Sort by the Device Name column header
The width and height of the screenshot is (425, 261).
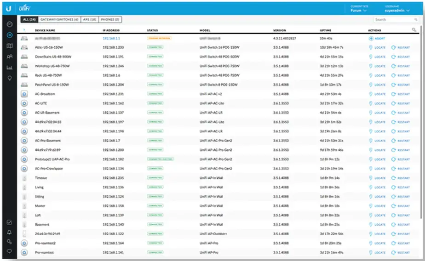pos(45,30)
